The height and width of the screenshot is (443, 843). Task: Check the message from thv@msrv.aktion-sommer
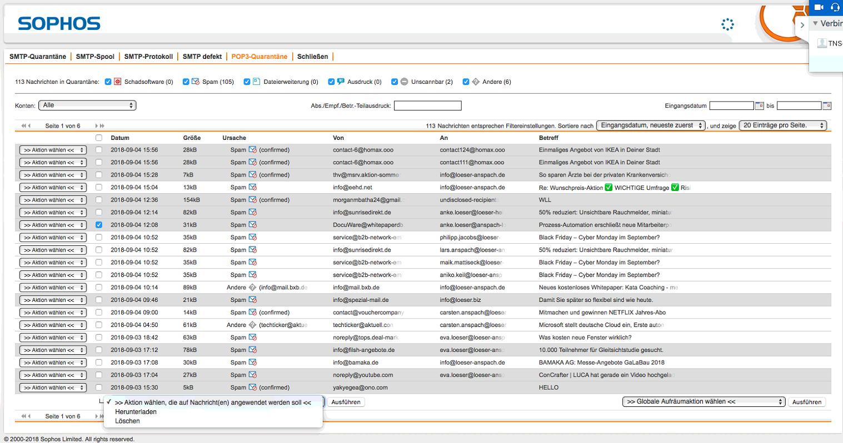99,175
